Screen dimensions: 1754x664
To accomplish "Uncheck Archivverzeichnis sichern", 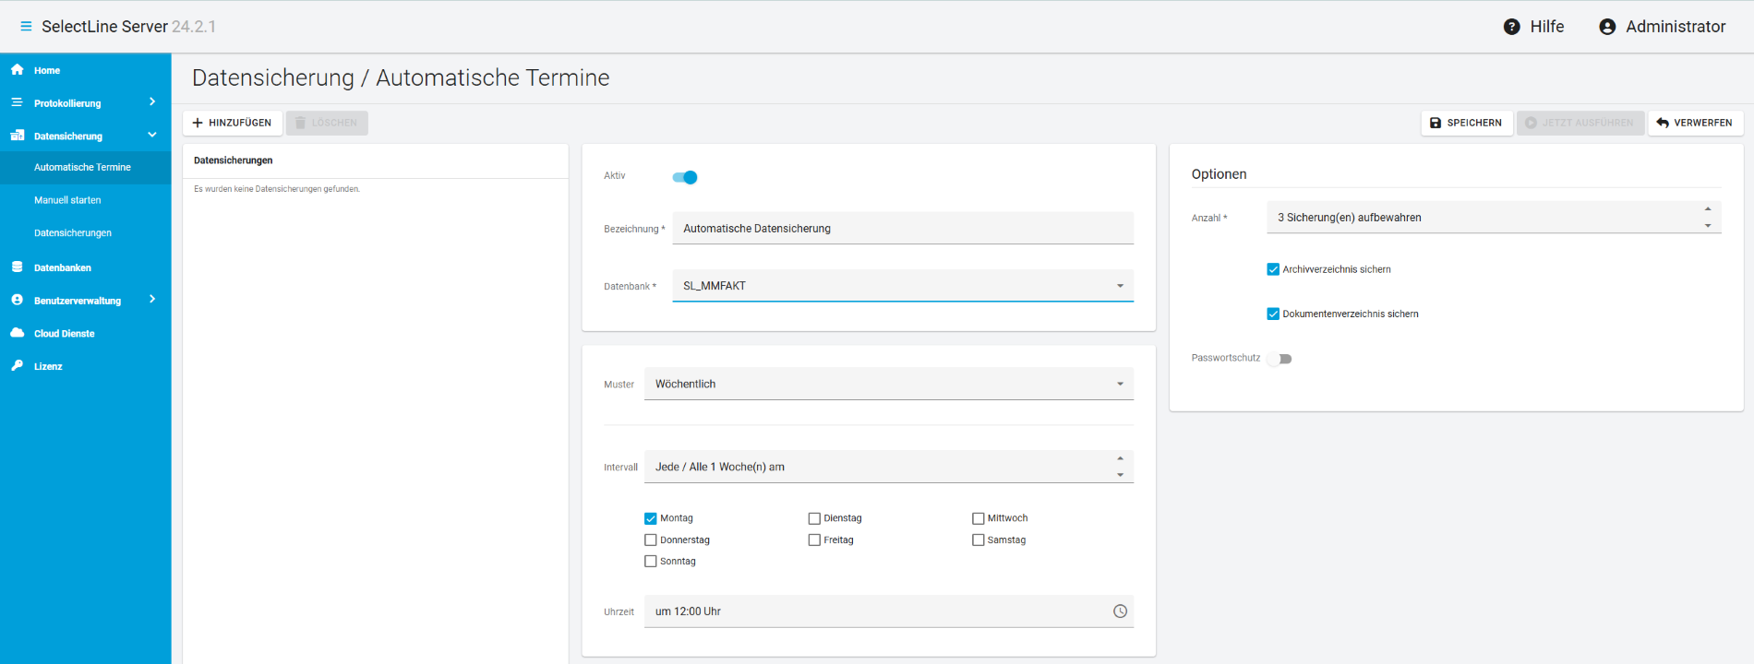I will tap(1273, 269).
